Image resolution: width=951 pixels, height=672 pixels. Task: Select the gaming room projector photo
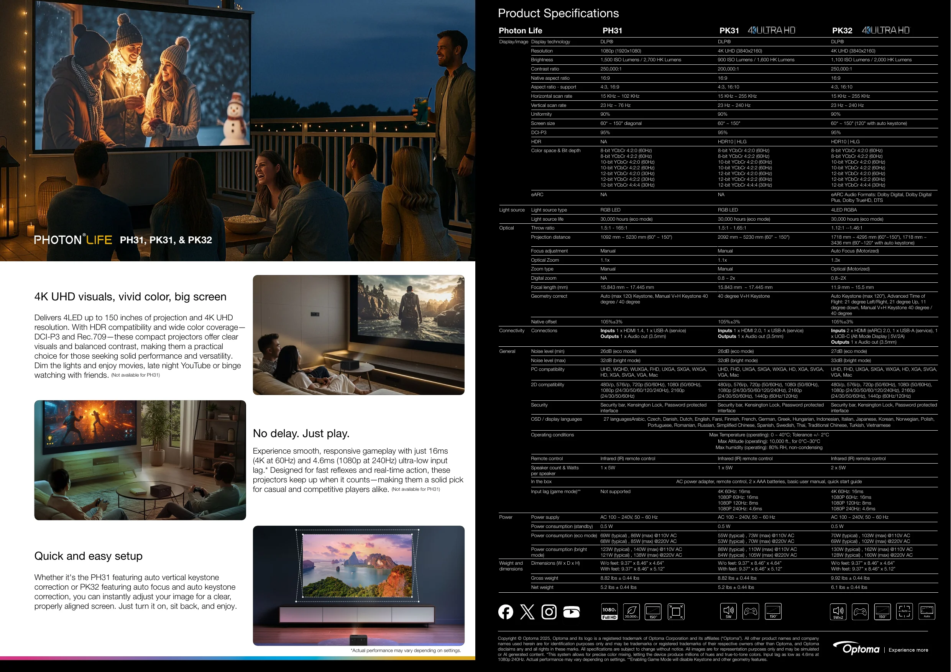(140, 460)
